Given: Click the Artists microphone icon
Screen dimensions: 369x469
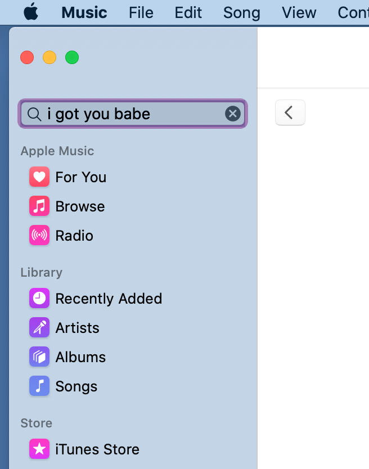Looking at the screenshot, I should pos(39,328).
